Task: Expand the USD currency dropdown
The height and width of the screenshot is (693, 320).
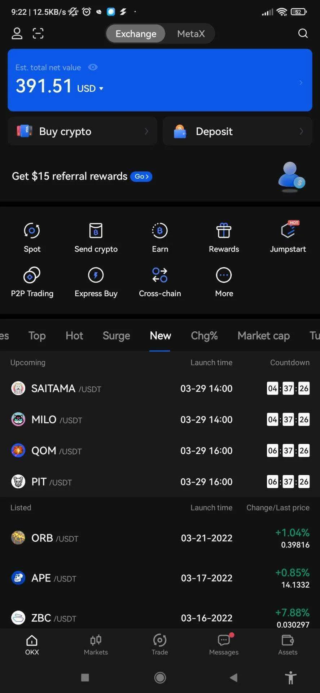Action: (x=90, y=88)
